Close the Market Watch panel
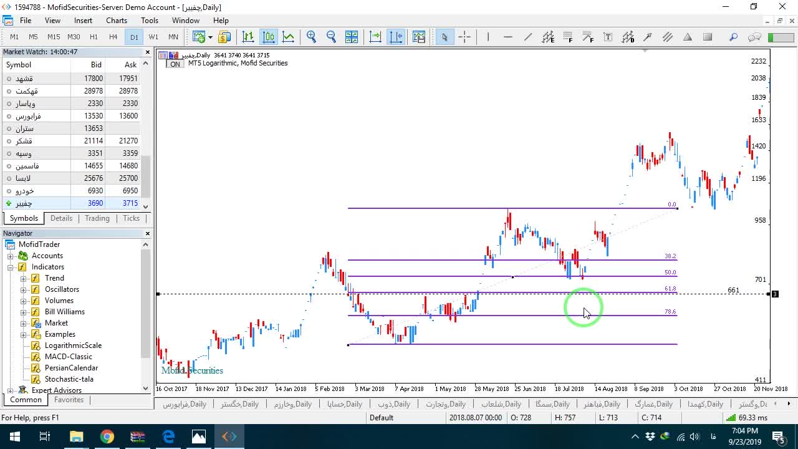Screen dimensions: 798x449 (148, 52)
